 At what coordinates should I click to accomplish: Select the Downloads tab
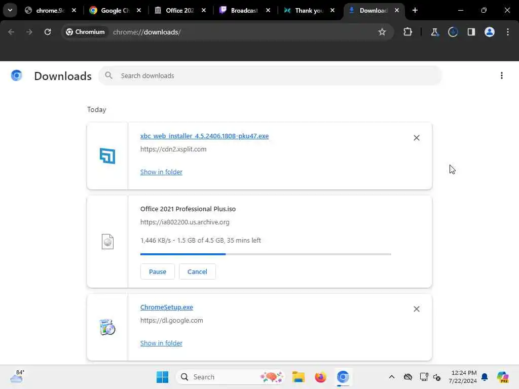(x=374, y=11)
